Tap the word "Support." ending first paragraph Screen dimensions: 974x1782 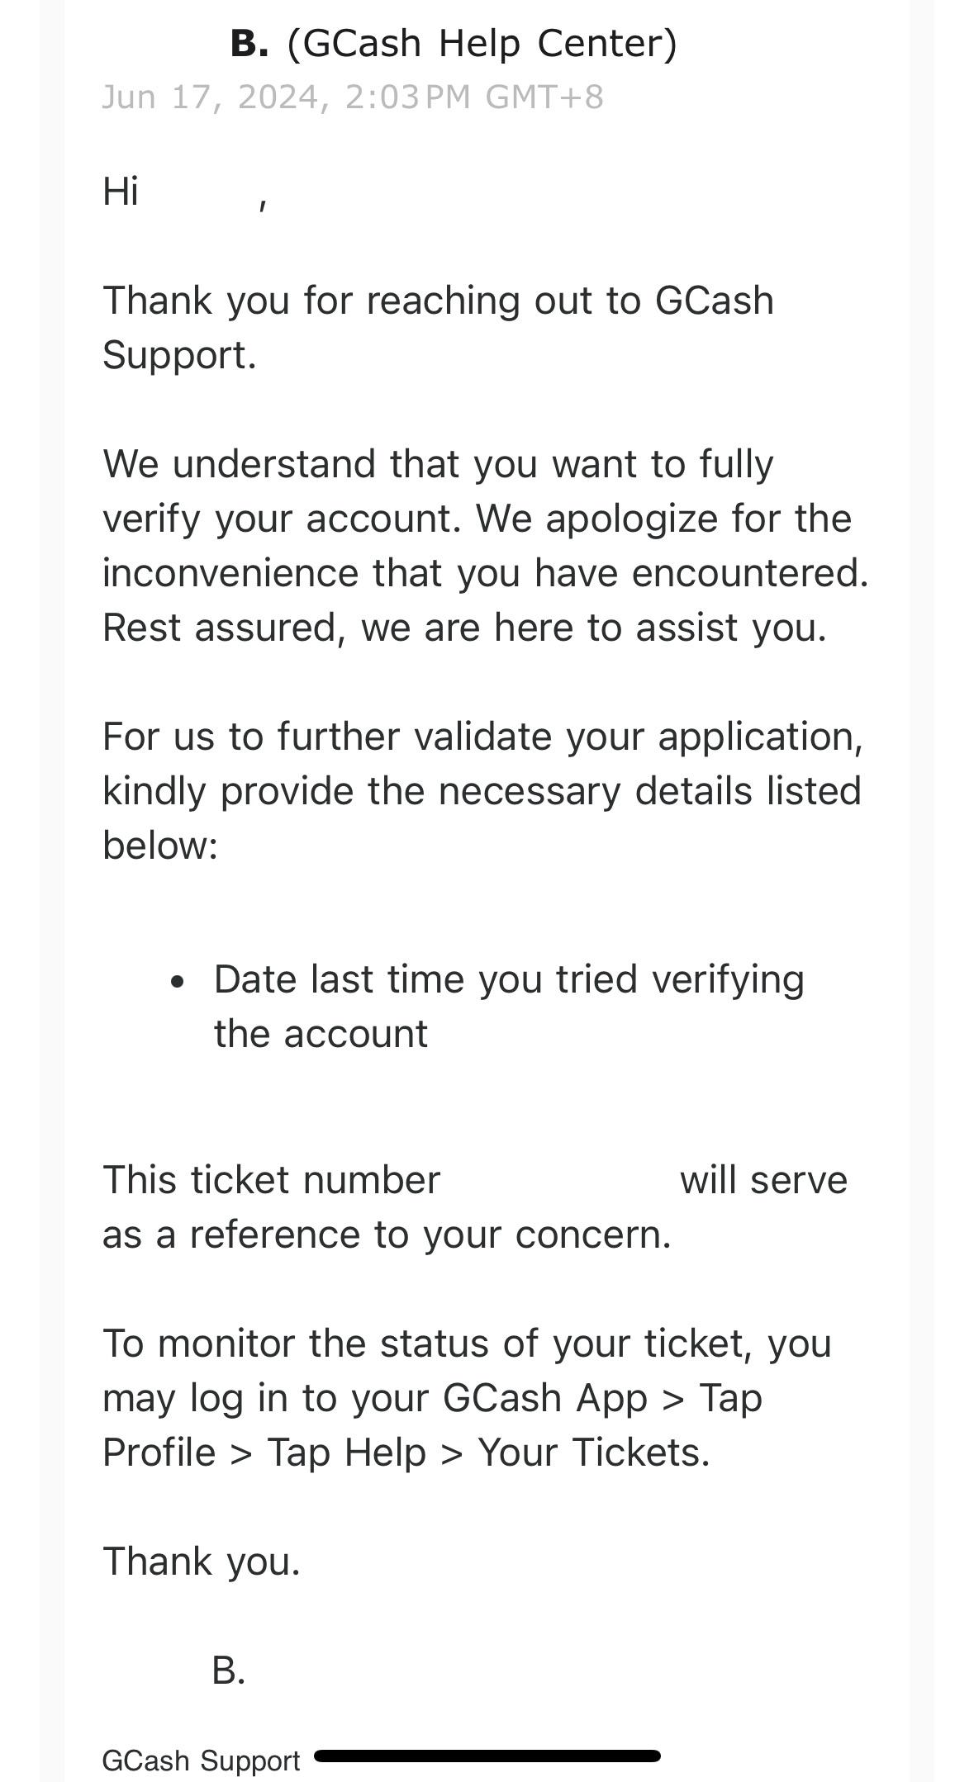click(x=179, y=355)
